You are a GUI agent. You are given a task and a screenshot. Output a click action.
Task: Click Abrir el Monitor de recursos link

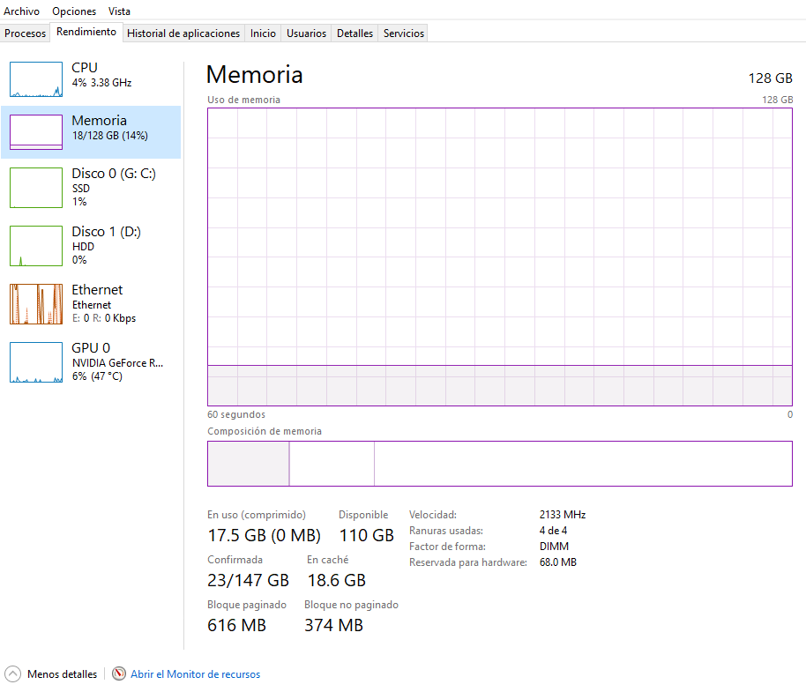(x=195, y=674)
